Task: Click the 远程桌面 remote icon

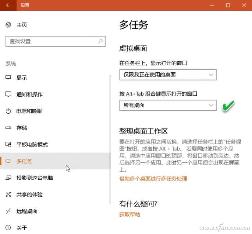Action: point(8,211)
